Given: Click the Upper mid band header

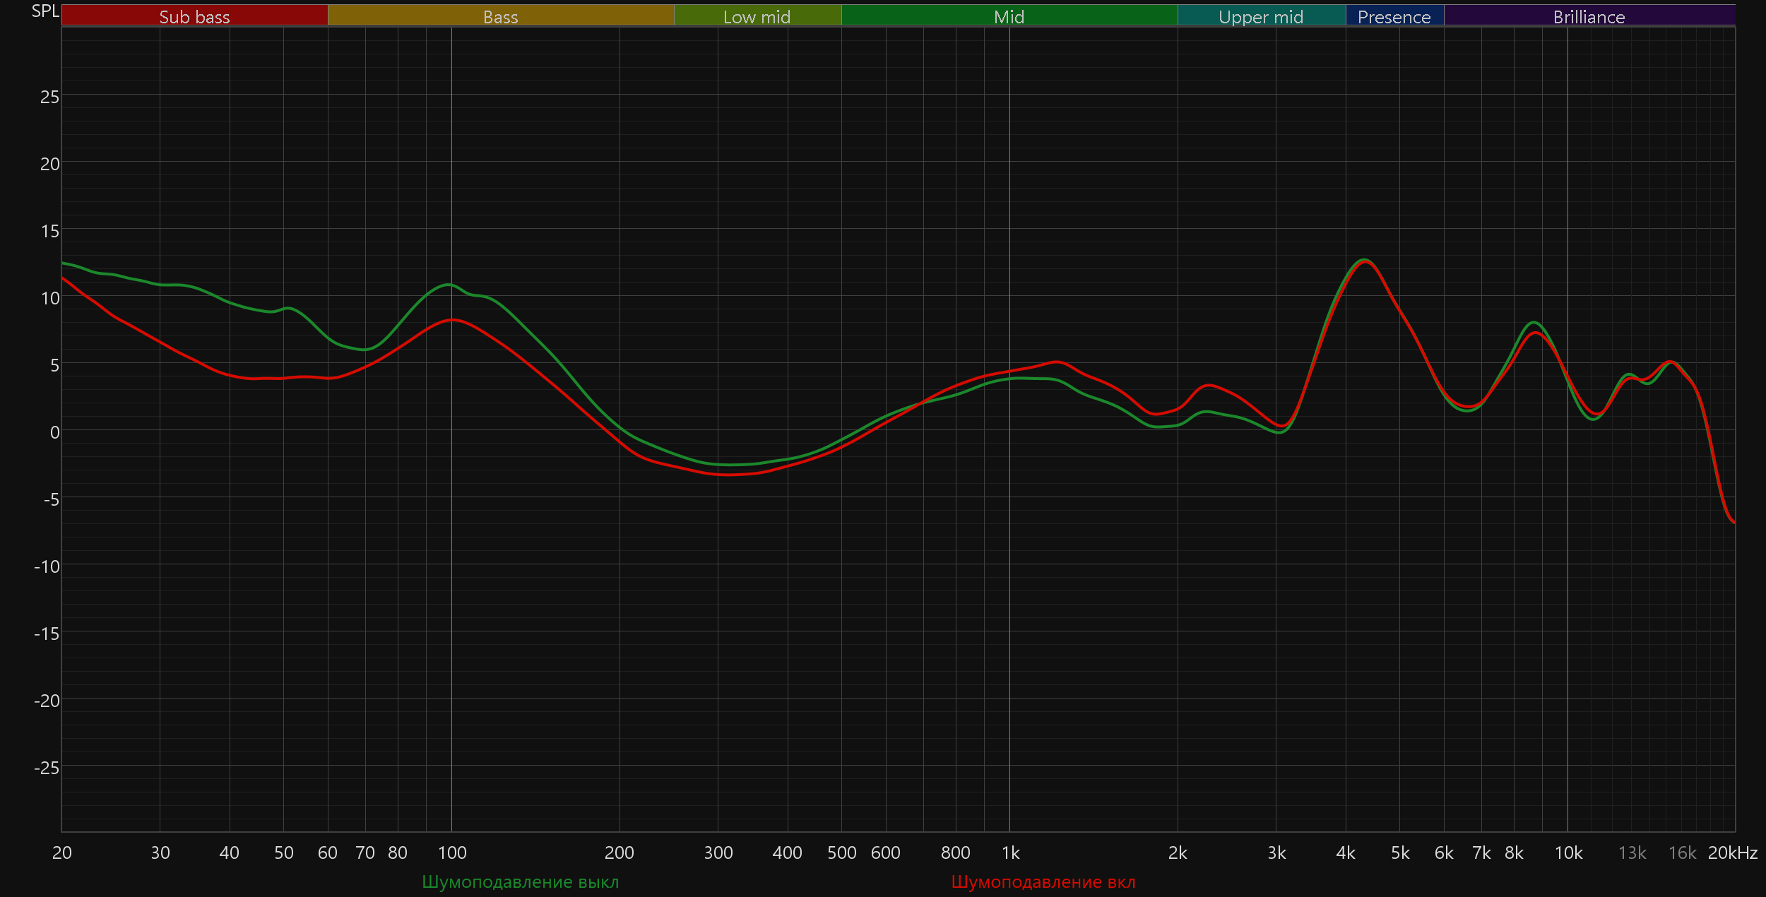Looking at the screenshot, I should [1261, 16].
